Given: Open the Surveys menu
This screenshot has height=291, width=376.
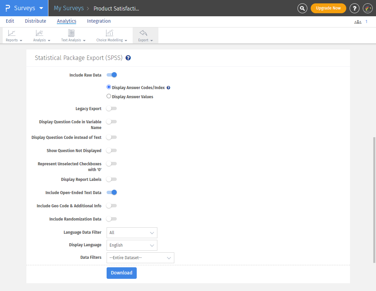Looking at the screenshot, I should click(x=24, y=8).
